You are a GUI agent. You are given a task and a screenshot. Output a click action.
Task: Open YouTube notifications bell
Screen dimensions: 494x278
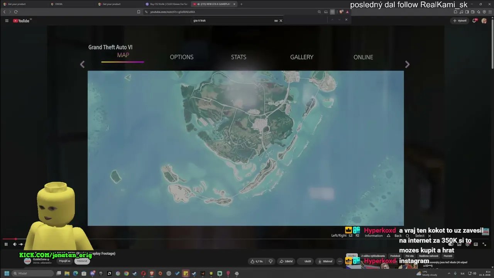point(474,20)
